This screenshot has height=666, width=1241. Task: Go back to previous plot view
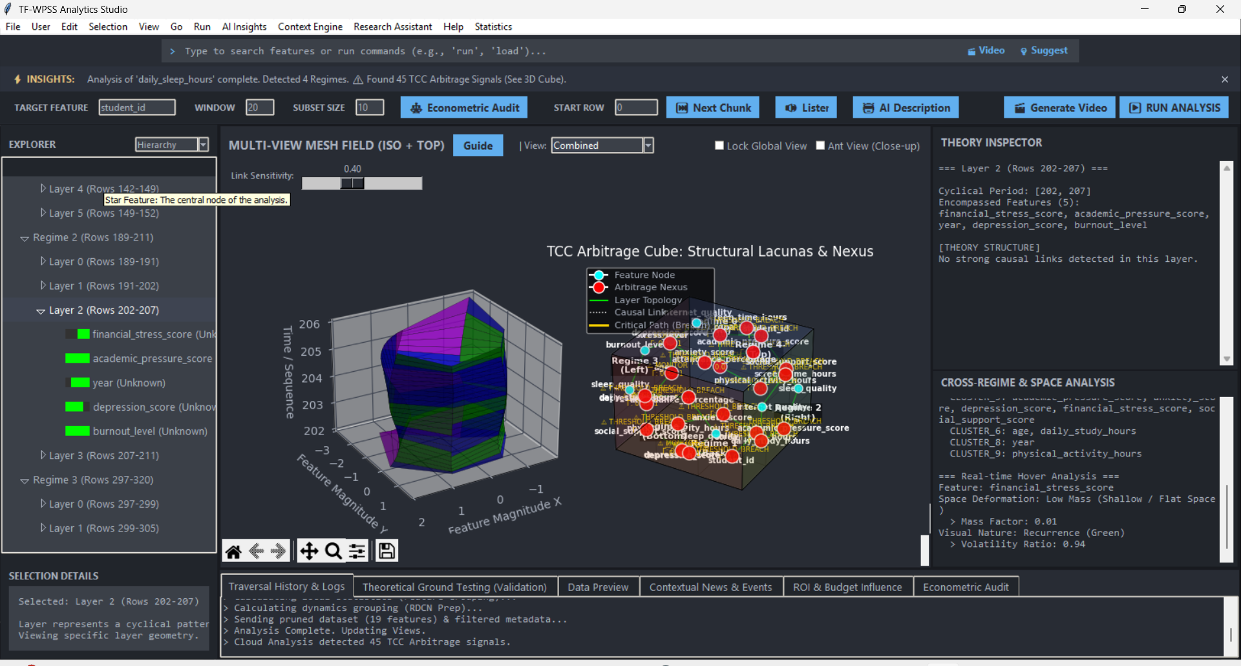pyautogui.click(x=256, y=551)
